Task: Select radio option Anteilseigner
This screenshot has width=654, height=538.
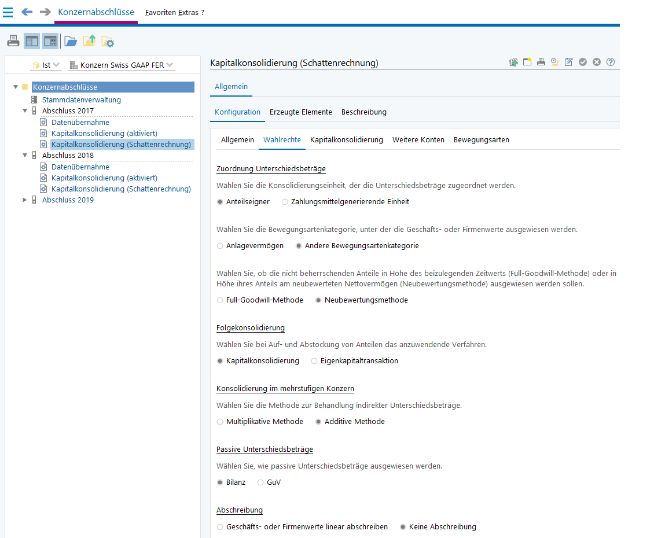Action: (x=220, y=202)
